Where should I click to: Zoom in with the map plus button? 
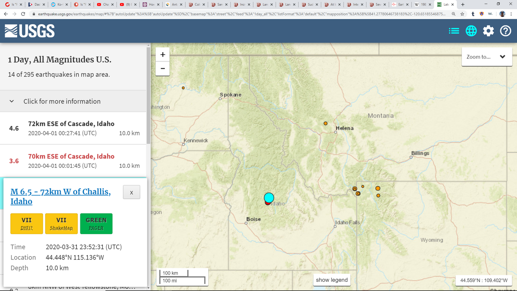tap(163, 55)
